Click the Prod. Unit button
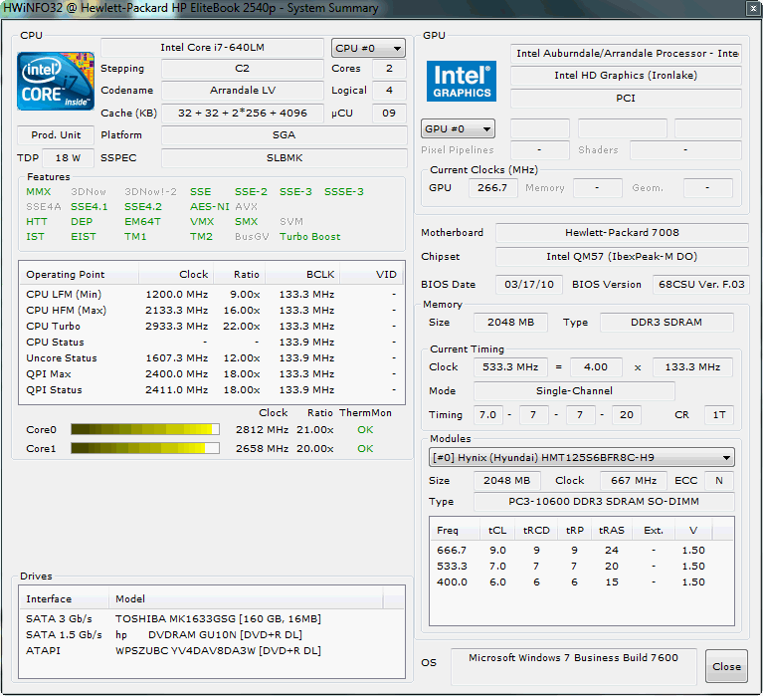The image size is (763, 696). [56, 134]
